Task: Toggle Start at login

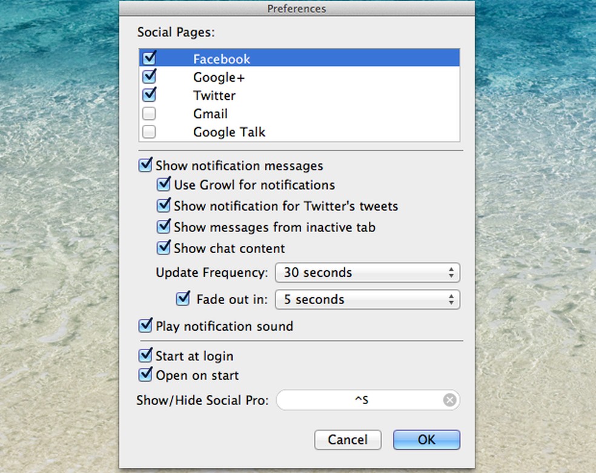Action: tap(145, 355)
